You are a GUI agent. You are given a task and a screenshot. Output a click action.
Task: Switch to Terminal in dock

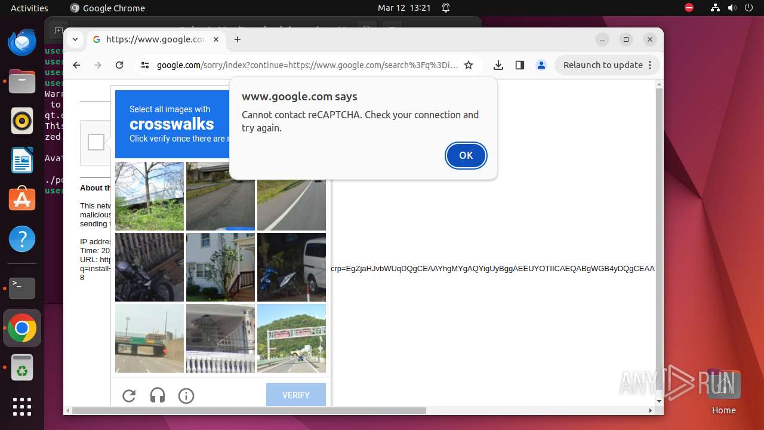point(22,288)
